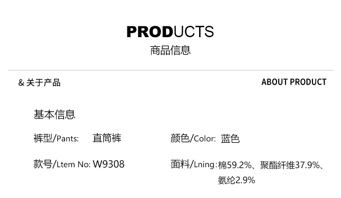Select the 直筒裤 value
Image resolution: width=341 pixels, height=198 pixels.
coord(107,138)
